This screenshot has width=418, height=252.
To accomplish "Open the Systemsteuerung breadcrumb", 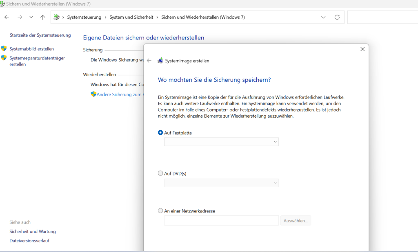I will point(84,17).
